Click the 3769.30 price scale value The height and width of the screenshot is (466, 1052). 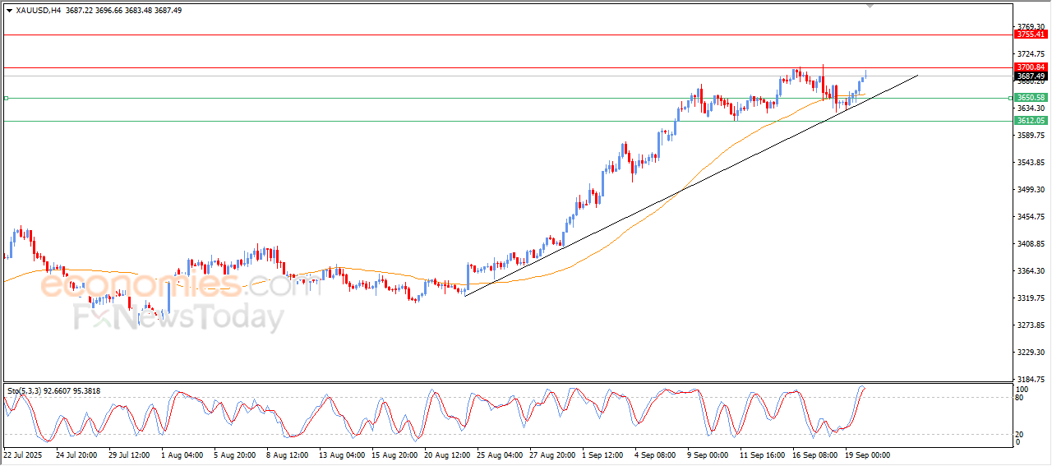coord(1031,27)
